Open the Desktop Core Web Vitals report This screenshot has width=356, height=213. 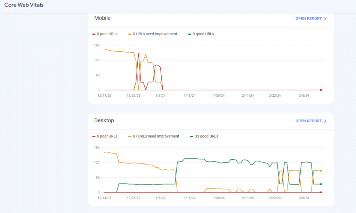point(308,121)
